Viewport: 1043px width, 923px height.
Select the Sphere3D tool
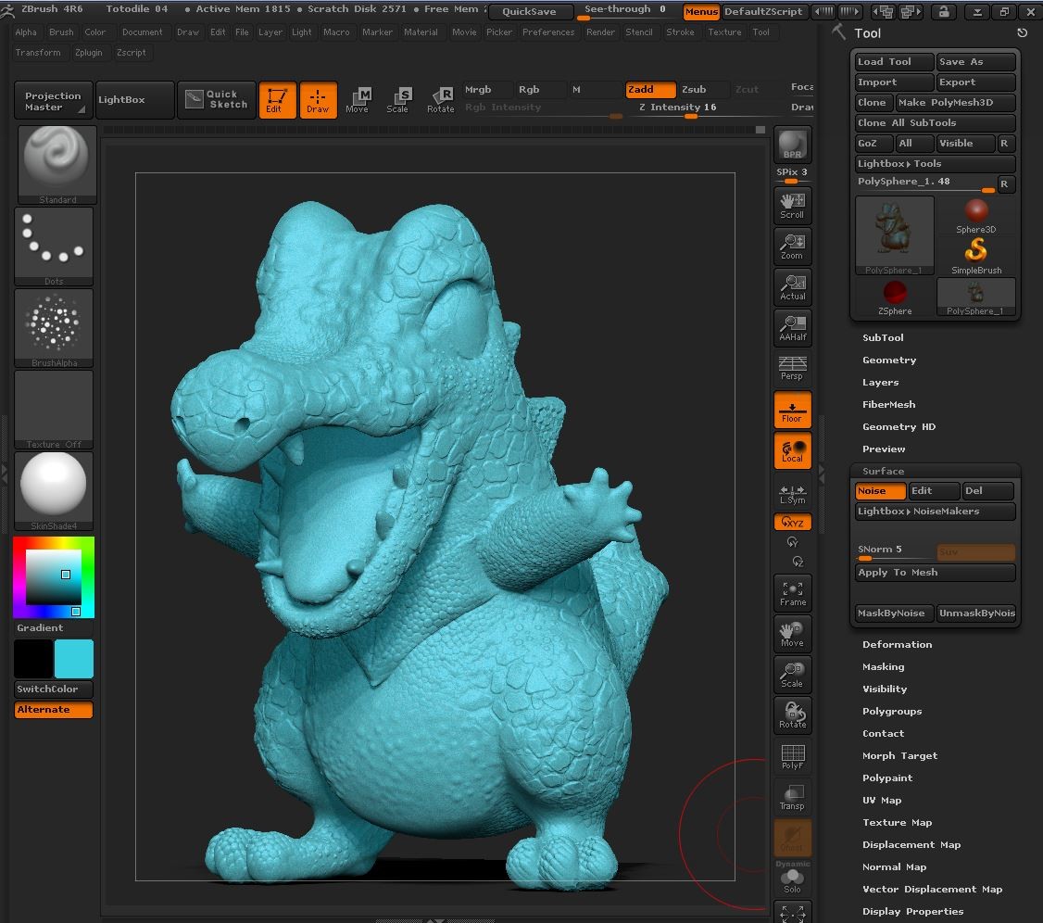tap(975, 216)
